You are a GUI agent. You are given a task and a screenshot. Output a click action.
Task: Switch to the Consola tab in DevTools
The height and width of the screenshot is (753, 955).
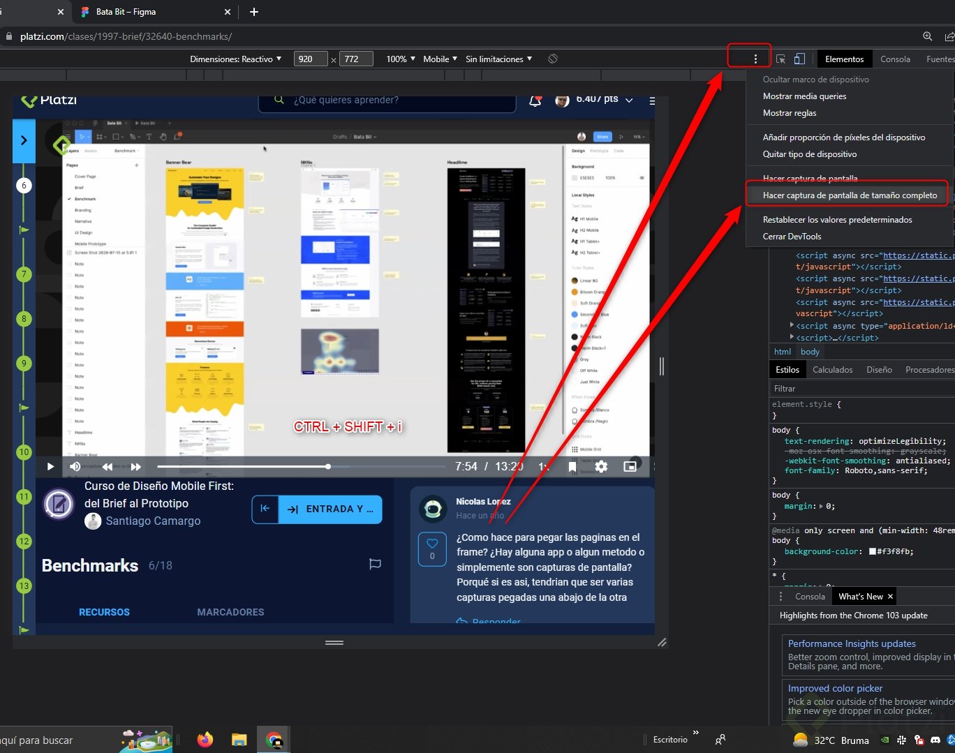(895, 59)
